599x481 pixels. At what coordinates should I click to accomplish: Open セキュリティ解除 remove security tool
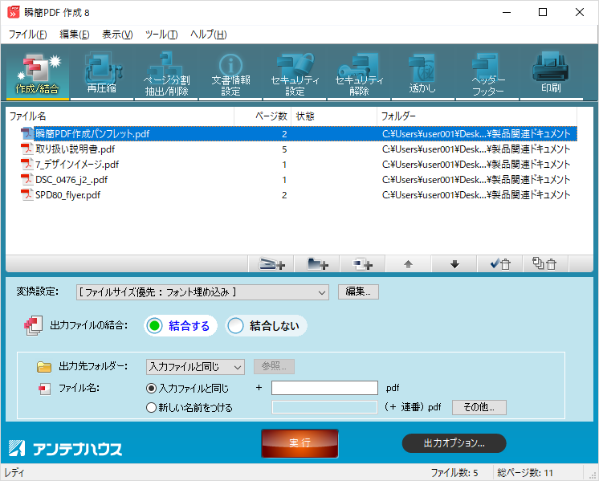coord(359,74)
